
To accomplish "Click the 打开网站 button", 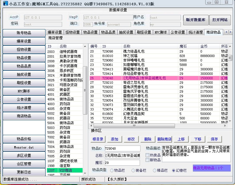I will point(220,20).
